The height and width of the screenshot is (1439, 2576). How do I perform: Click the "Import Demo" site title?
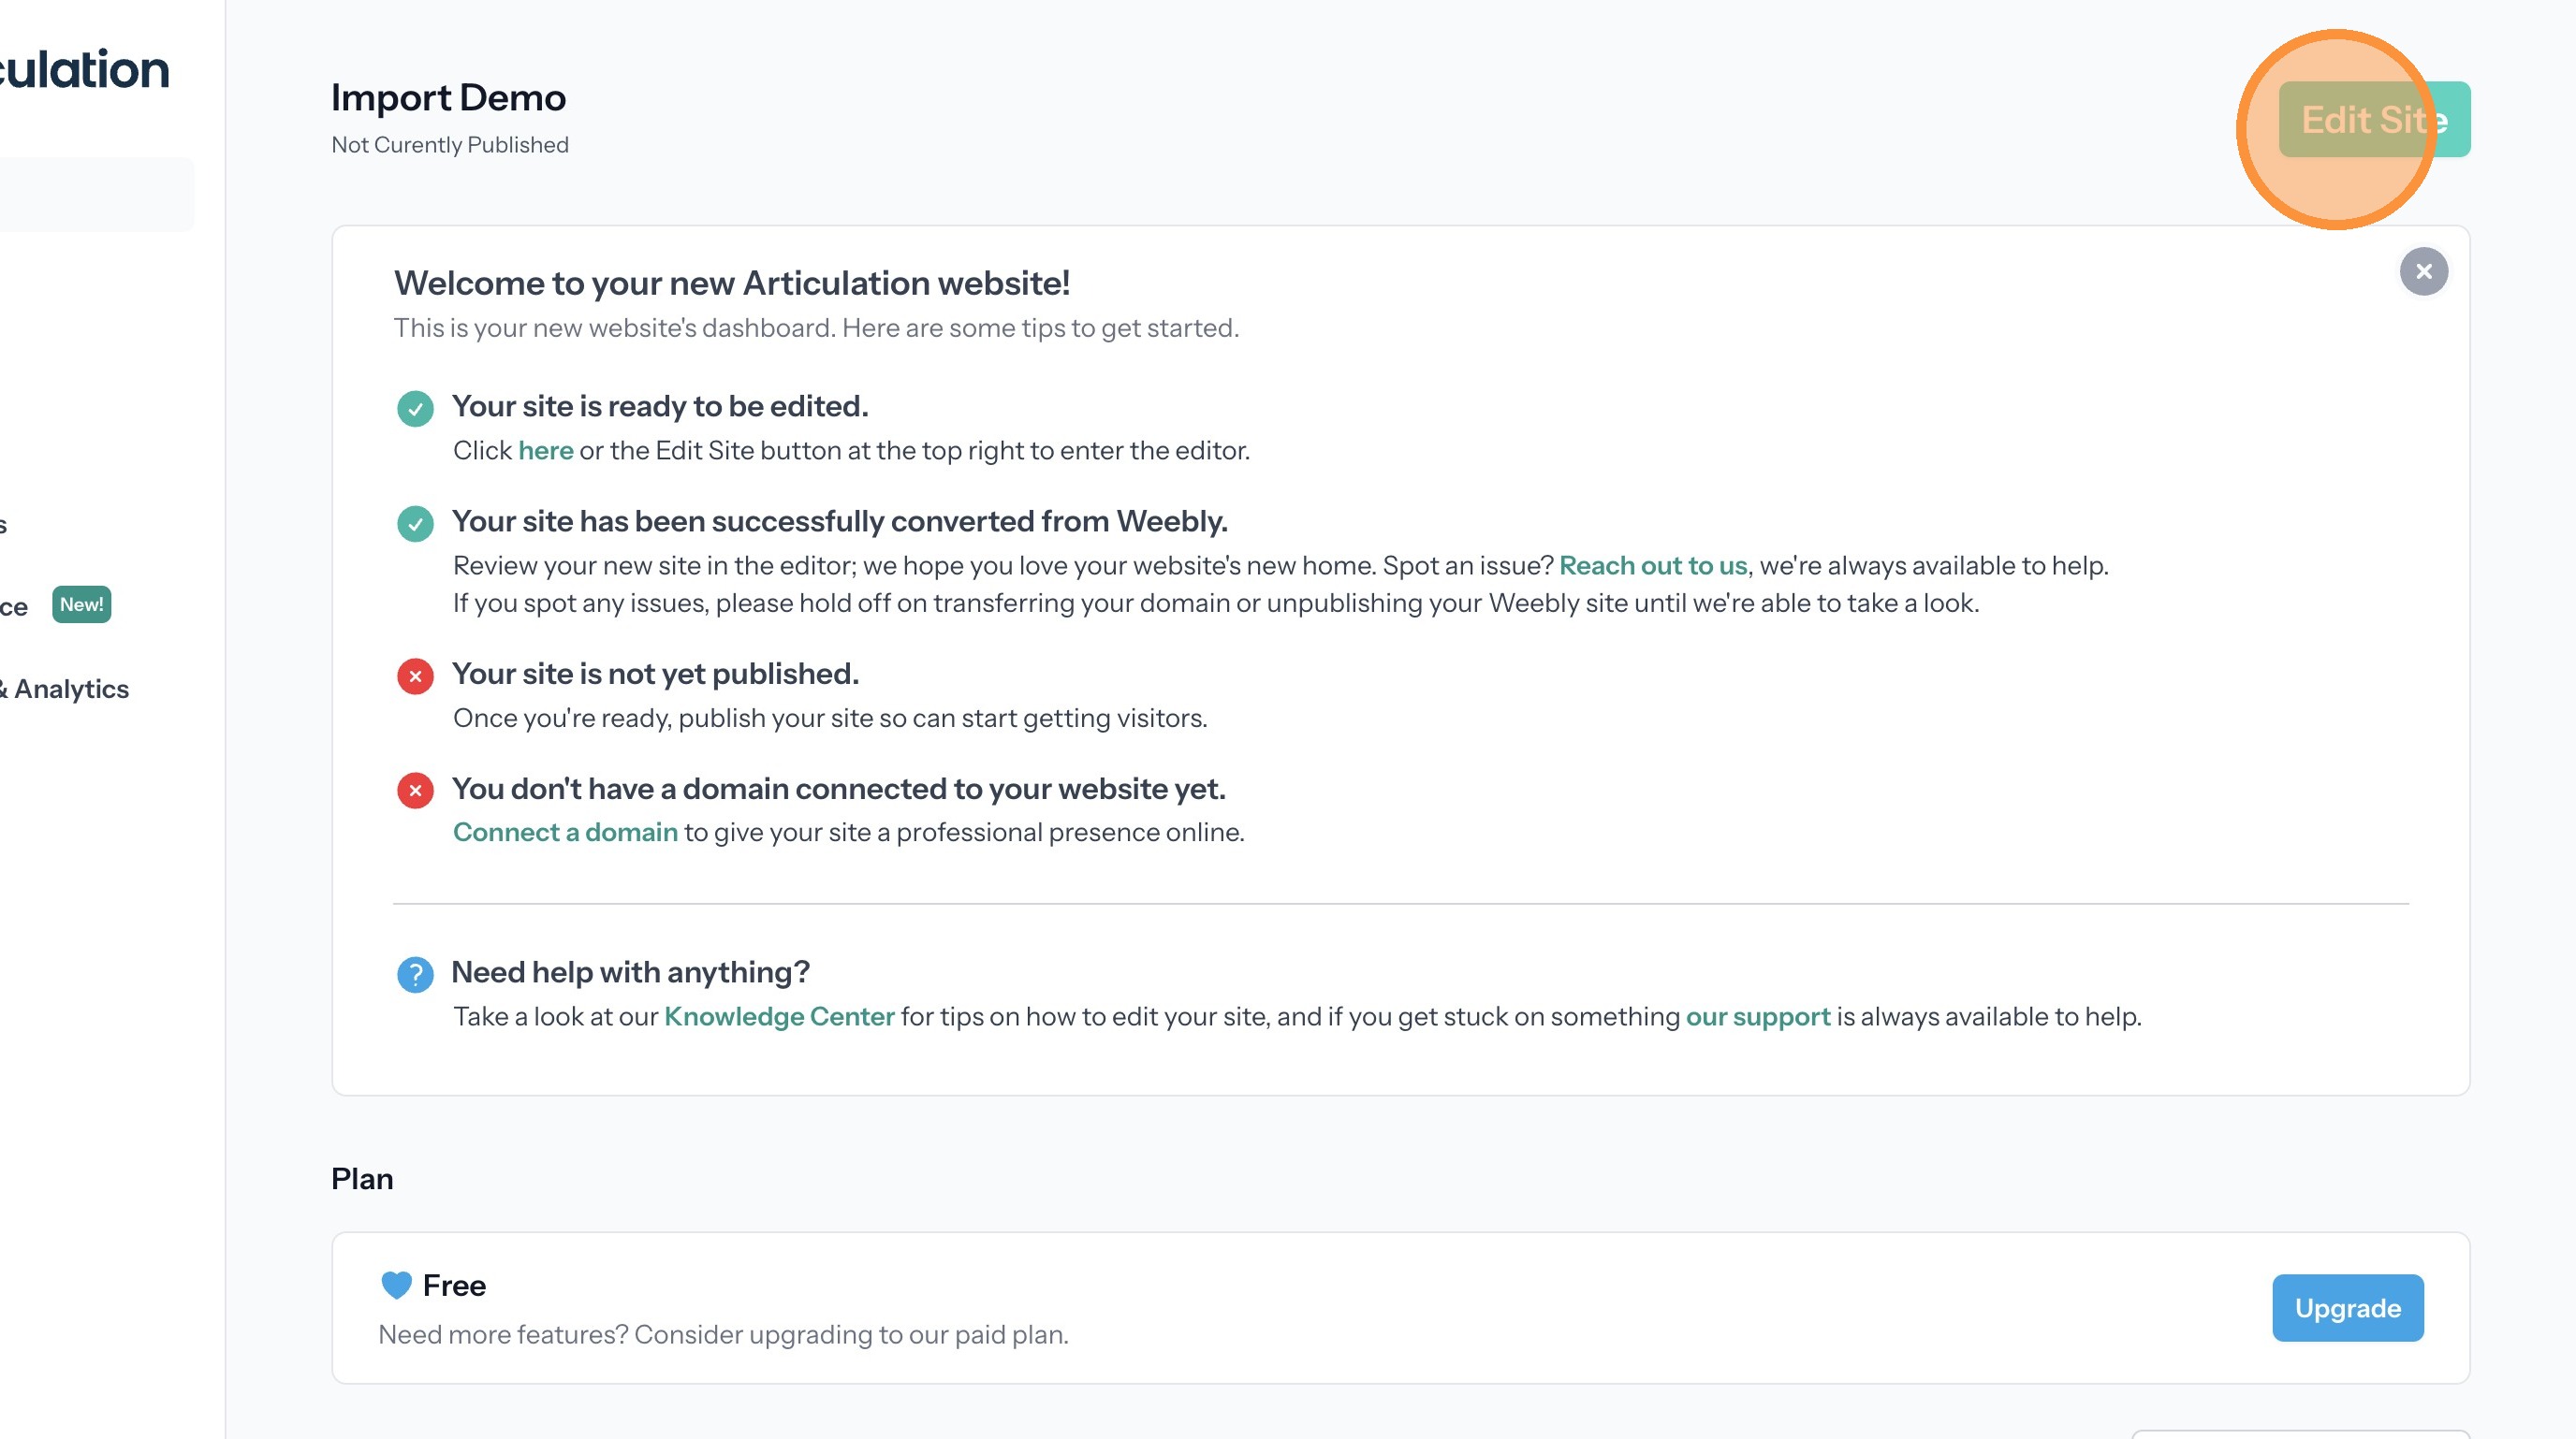click(x=448, y=98)
